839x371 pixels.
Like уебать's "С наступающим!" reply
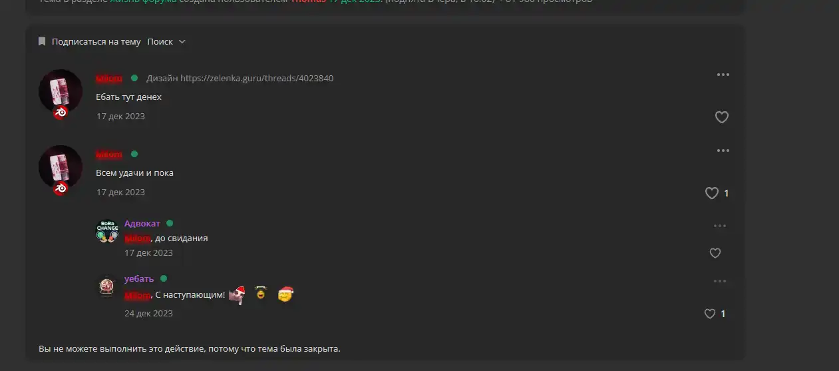tap(710, 314)
